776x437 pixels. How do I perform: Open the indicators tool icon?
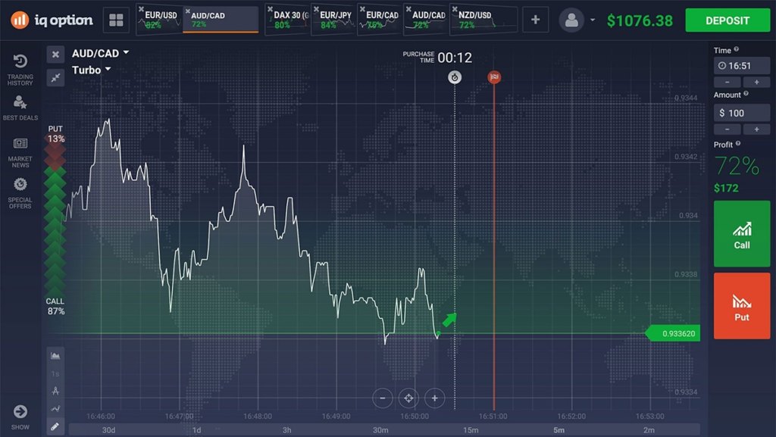pos(55,391)
